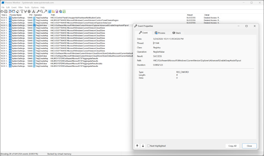Toggle the Capture events toolbar icon
Image resolution: width=264 pixels, height=156 pixels.
coord(10,12)
